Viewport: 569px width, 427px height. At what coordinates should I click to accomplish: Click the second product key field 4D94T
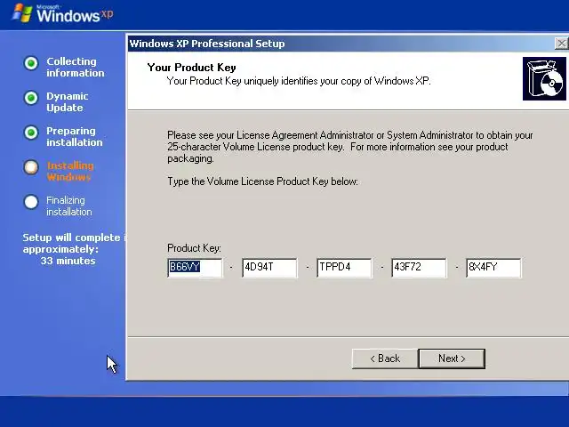pos(269,268)
